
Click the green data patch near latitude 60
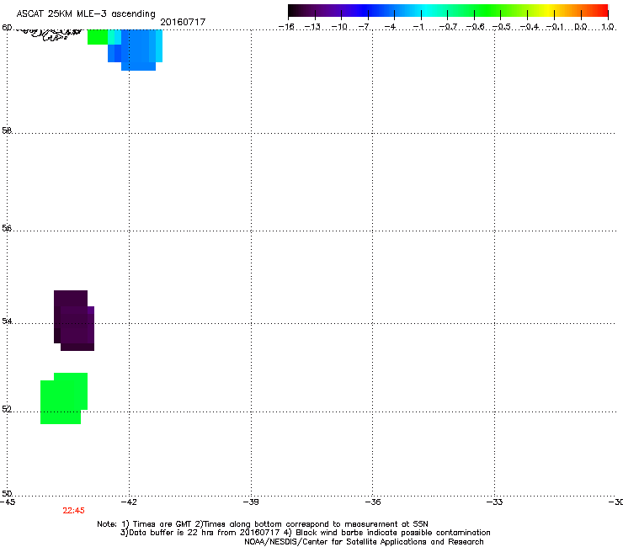(x=98, y=37)
